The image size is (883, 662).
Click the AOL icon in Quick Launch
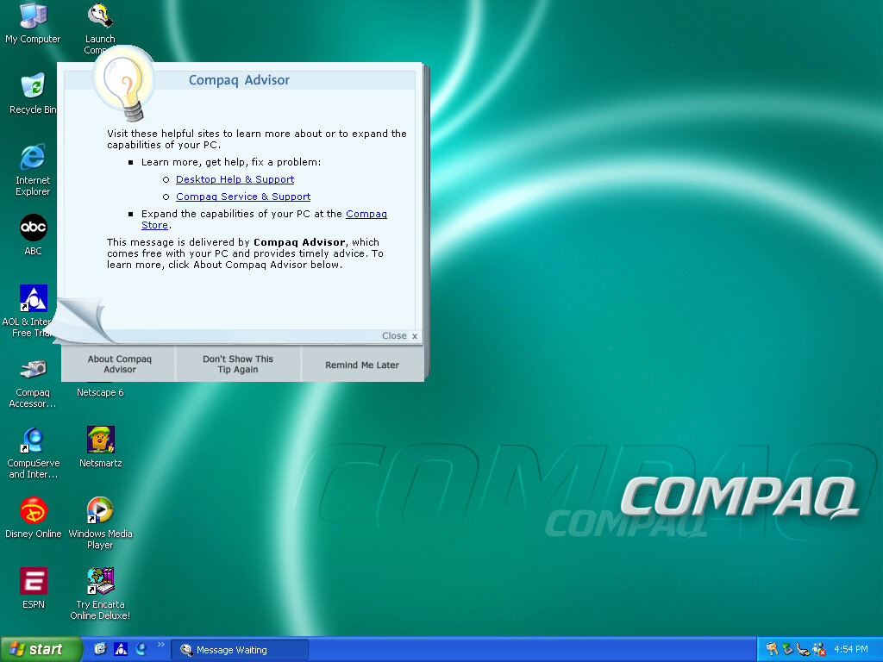click(121, 649)
